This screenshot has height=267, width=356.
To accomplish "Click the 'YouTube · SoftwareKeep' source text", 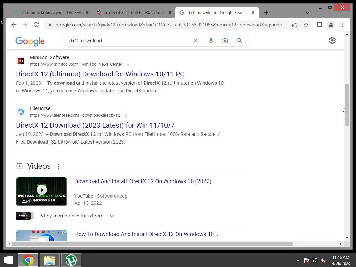I will click(x=101, y=196).
